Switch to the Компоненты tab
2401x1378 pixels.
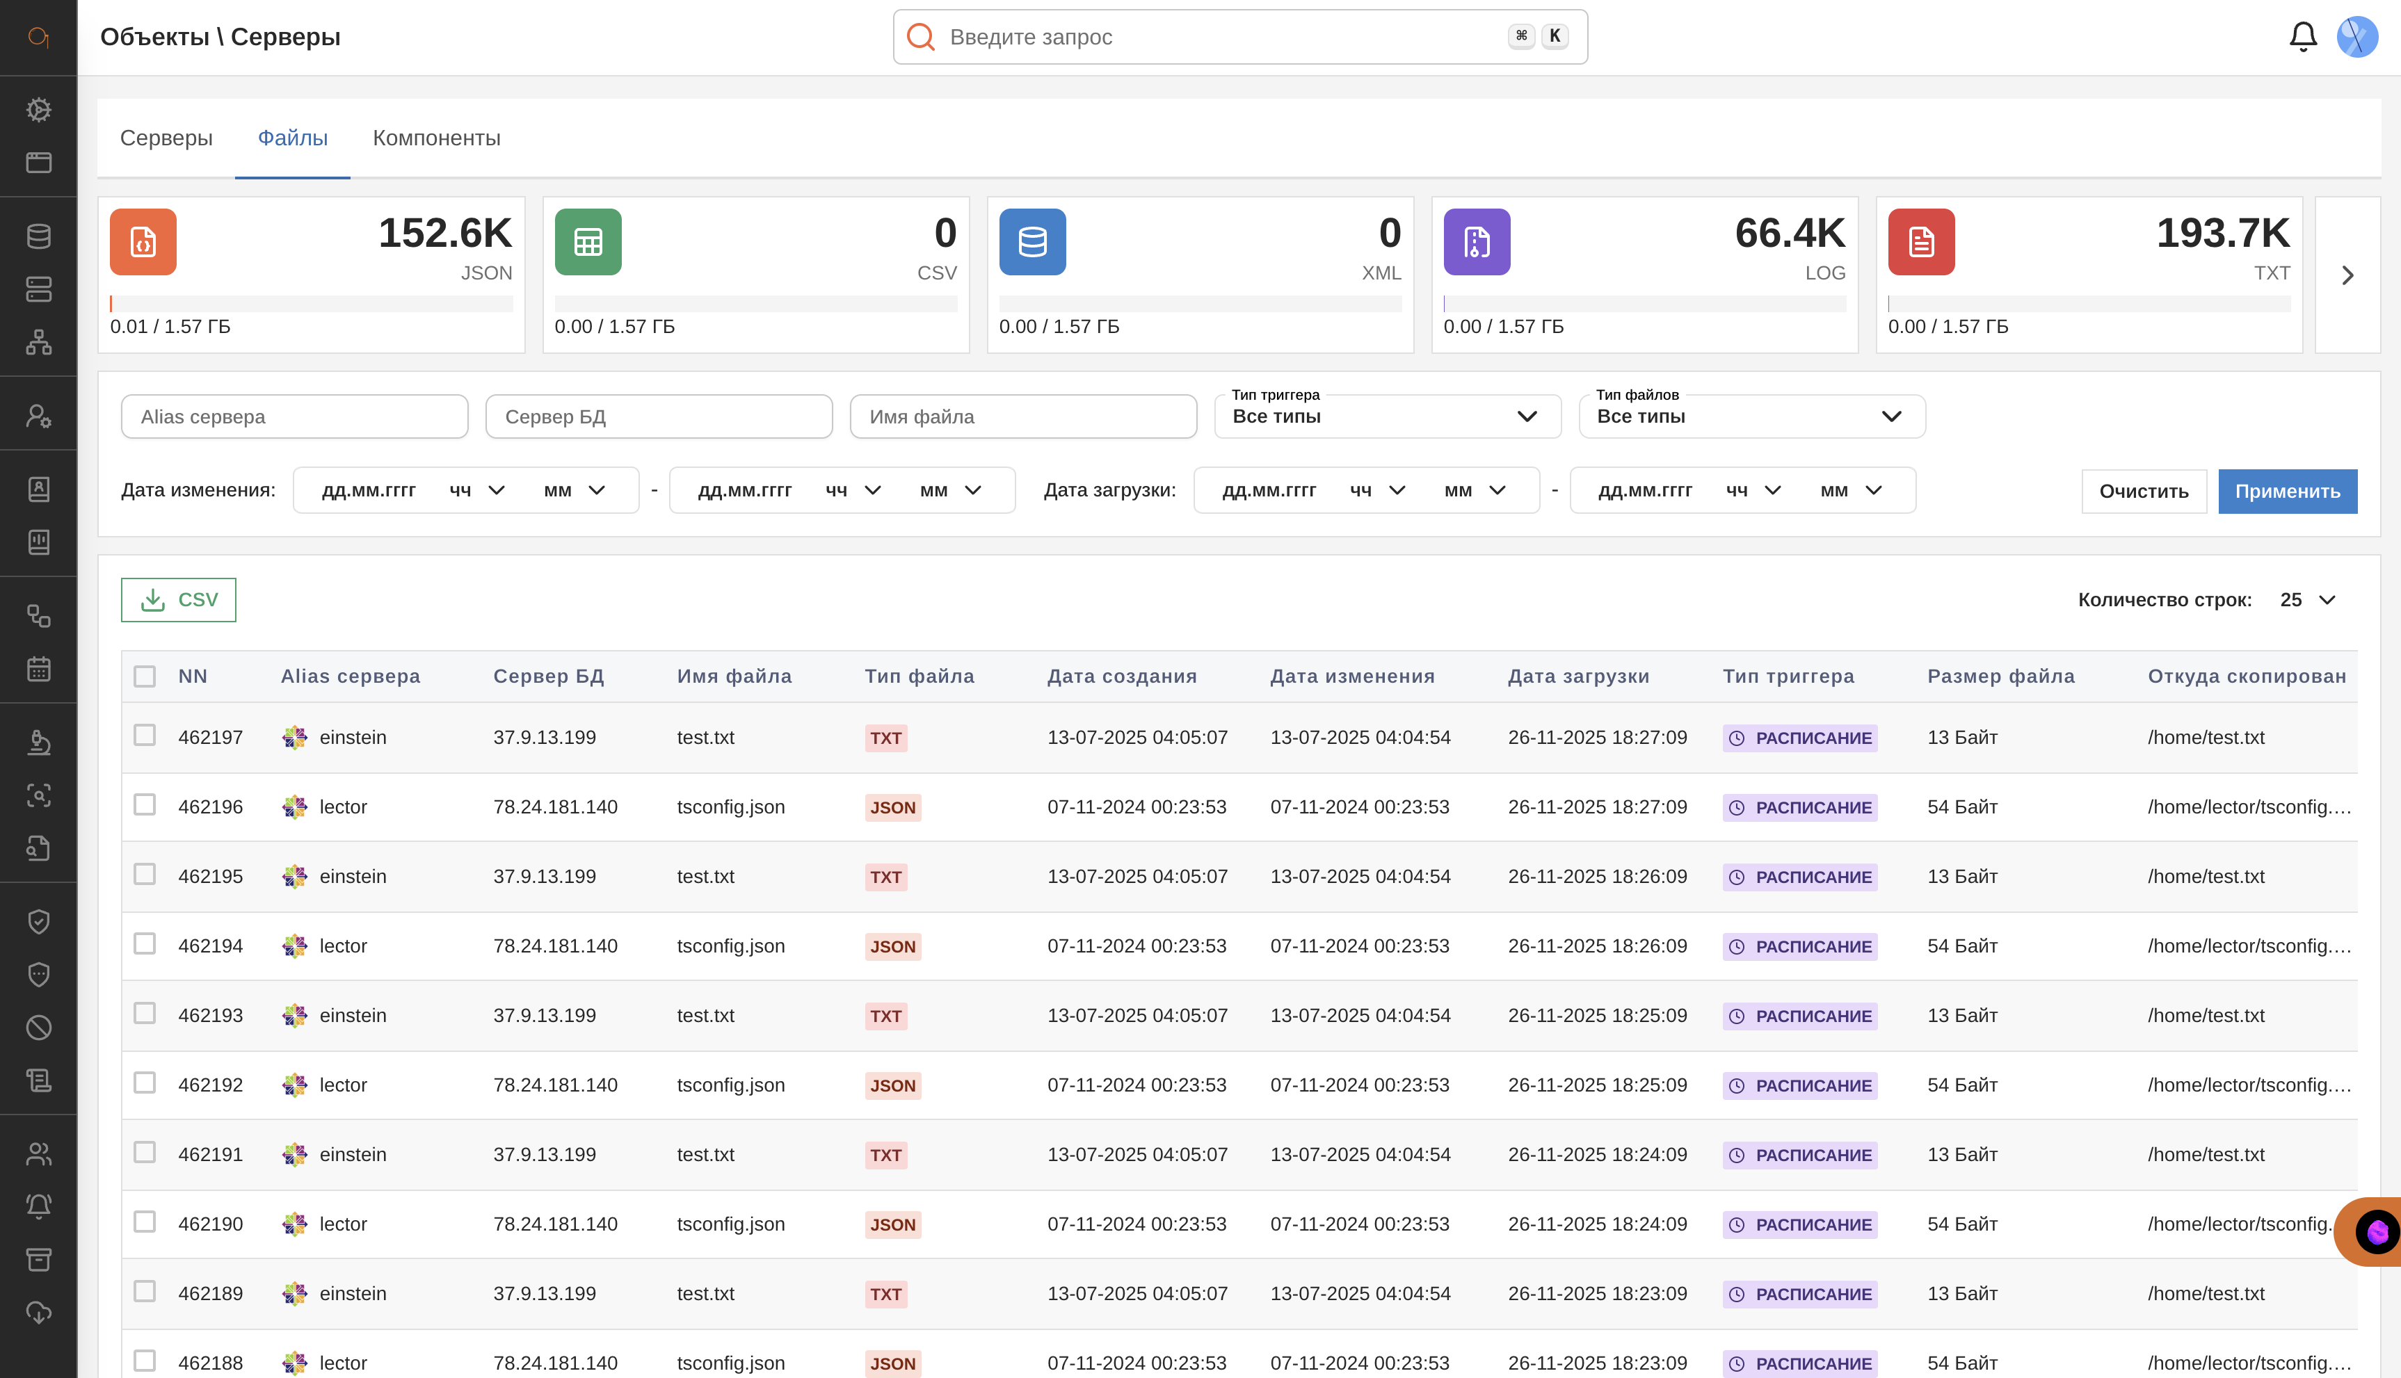[437, 138]
